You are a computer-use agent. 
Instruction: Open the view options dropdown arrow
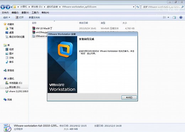(168, 17)
